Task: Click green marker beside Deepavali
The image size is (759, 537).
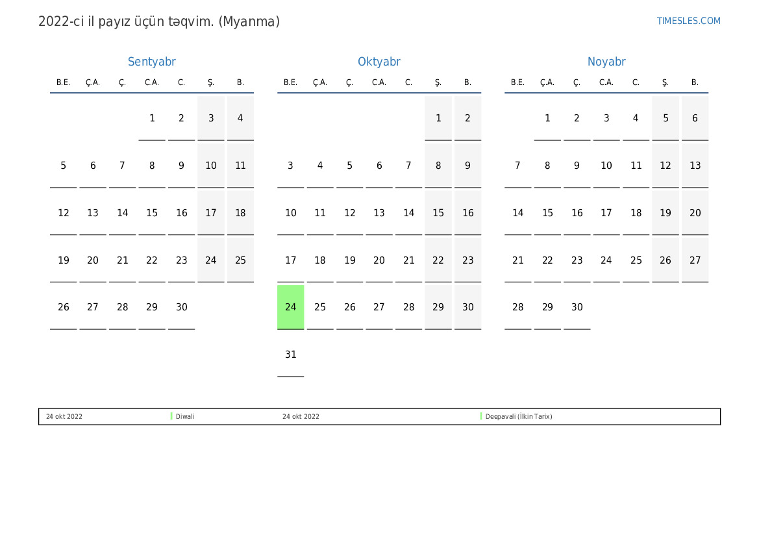Action: (x=481, y=416)
